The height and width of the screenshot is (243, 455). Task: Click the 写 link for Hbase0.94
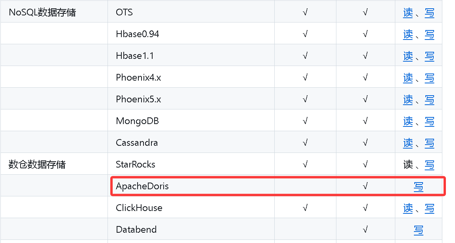point(429,34)
